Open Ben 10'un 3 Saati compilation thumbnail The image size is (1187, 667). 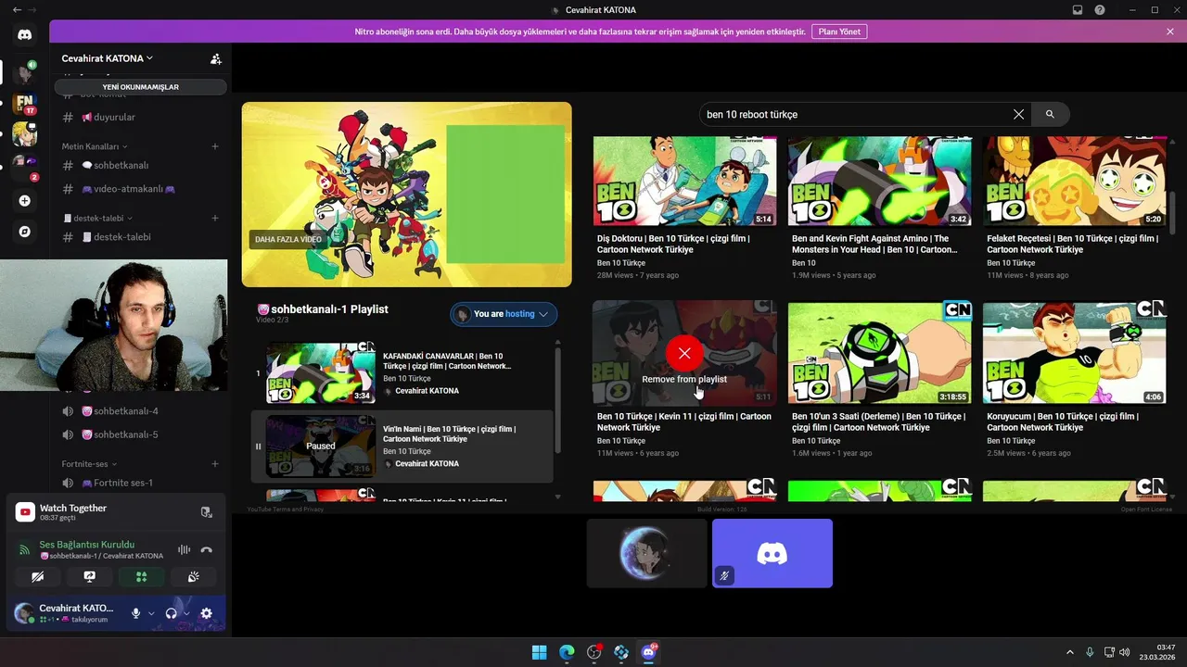pos(879,352)
